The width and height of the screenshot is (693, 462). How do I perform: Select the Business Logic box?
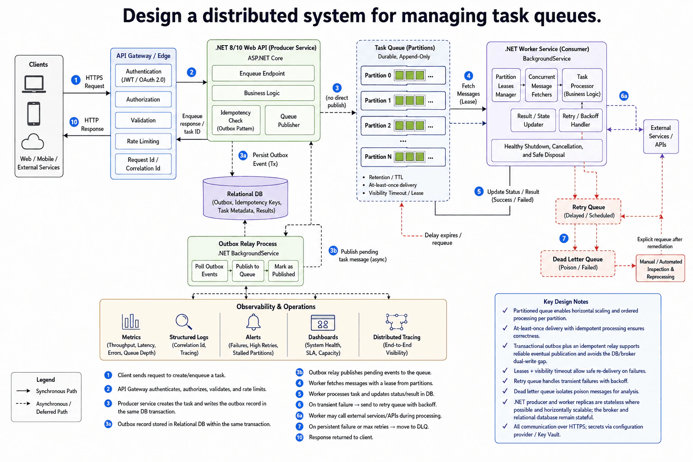[x=263, y=93]
